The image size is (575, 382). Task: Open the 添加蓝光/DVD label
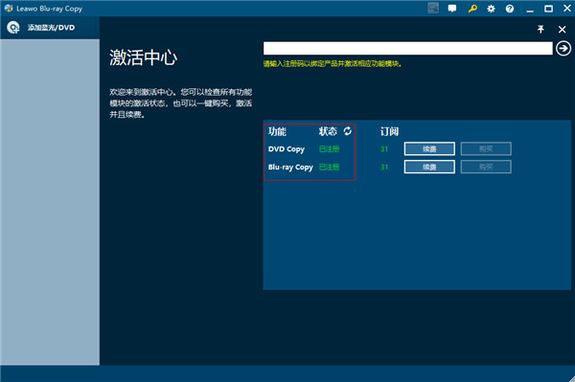coord(51,28)
